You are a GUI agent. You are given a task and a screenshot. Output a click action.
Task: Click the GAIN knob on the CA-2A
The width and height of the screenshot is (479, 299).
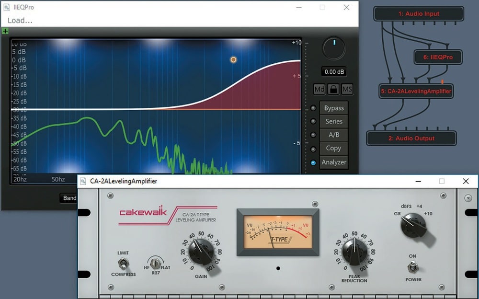pyautogui.click(x=201, y=252)
